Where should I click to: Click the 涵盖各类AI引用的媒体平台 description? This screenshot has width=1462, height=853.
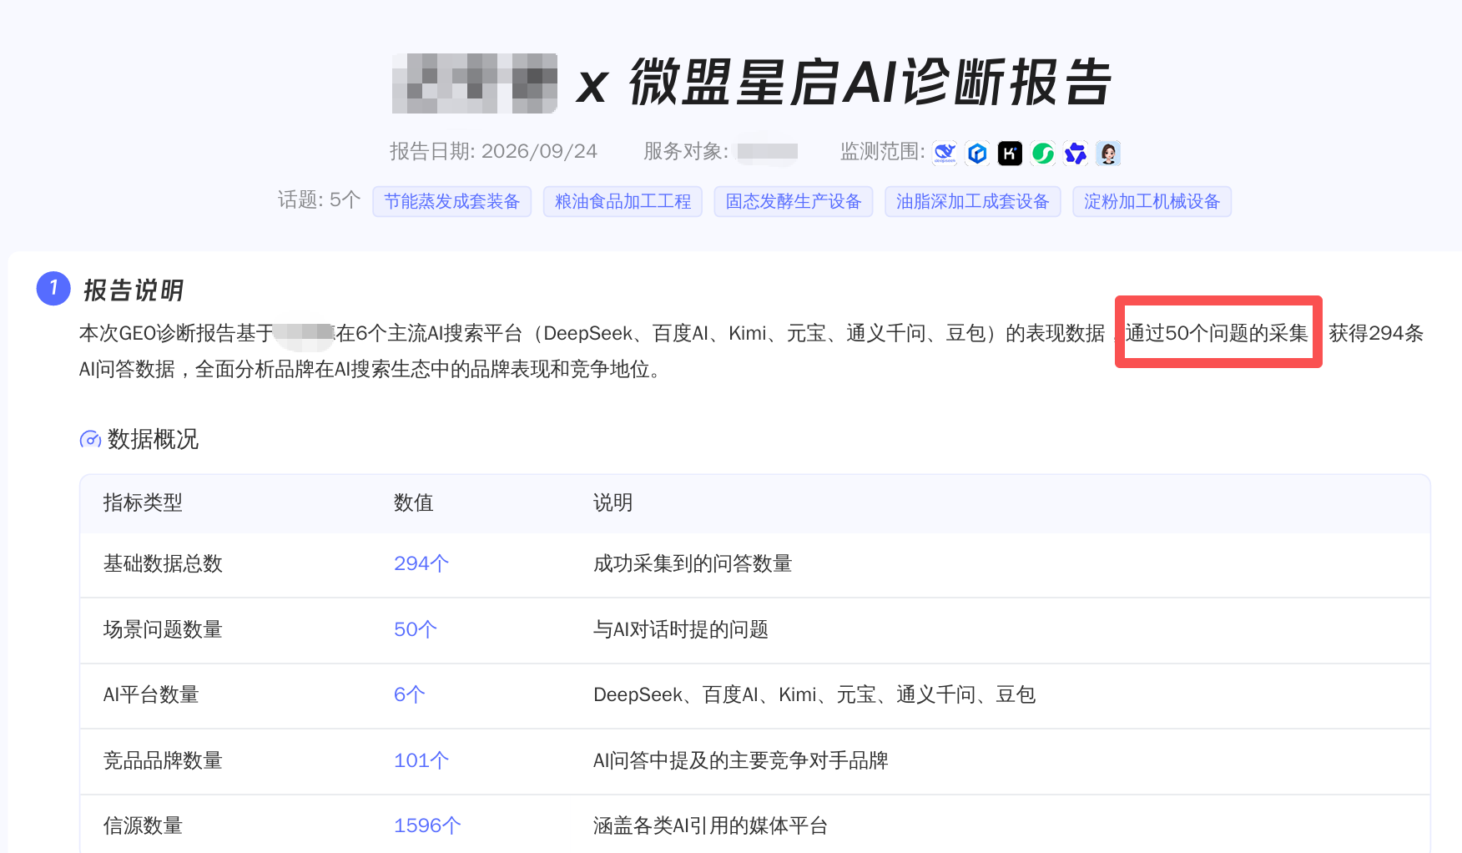coord(711,825)
